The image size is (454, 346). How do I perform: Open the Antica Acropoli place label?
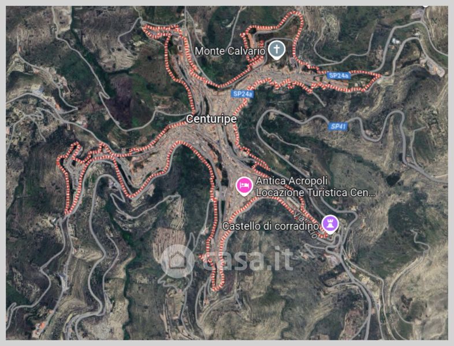(x=292, y=181)
